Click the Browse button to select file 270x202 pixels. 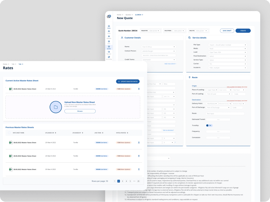(80, 111)
